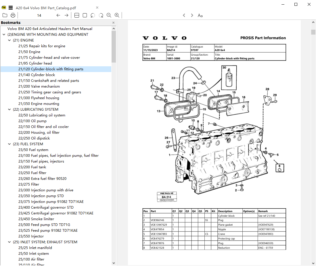Collapse the (22) LUBRICATING SYSTEM section
This screenshot has width=316, height=266.
click(9, 110)
